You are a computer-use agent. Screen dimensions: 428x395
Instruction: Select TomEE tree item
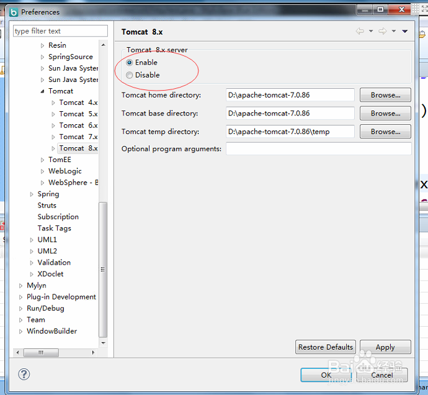pos(60,160)
